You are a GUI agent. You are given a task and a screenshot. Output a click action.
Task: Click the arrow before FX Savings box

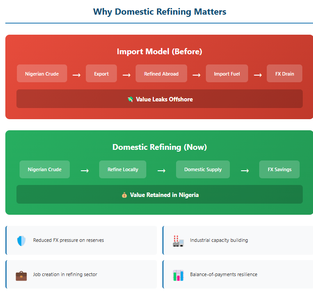click(245, 170)
